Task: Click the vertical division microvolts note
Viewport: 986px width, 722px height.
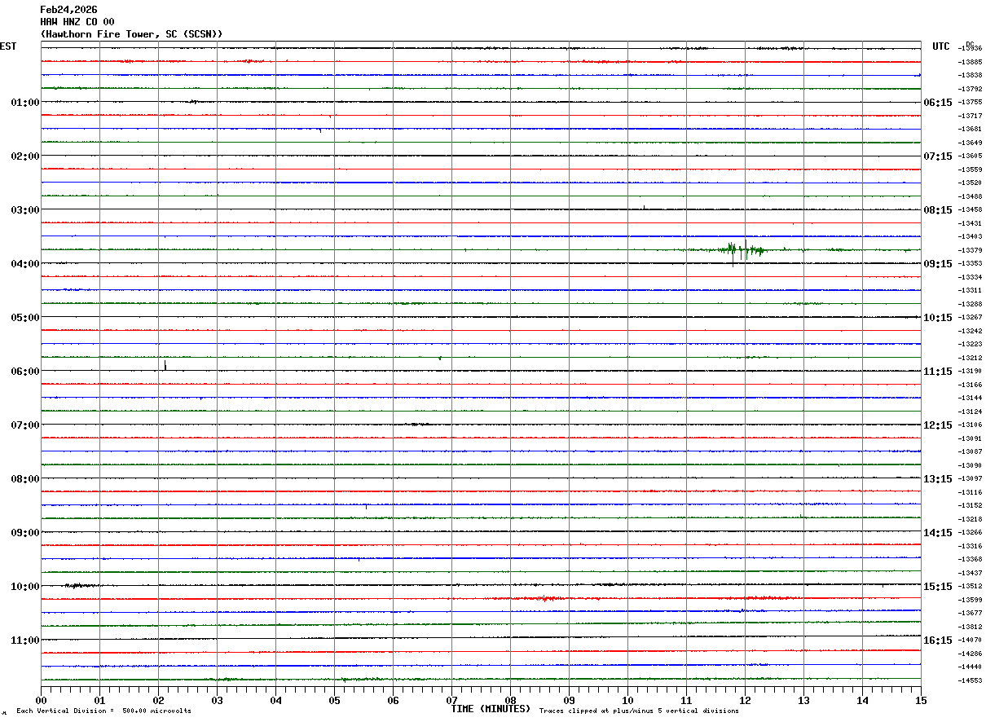Action: coord(103,711)
